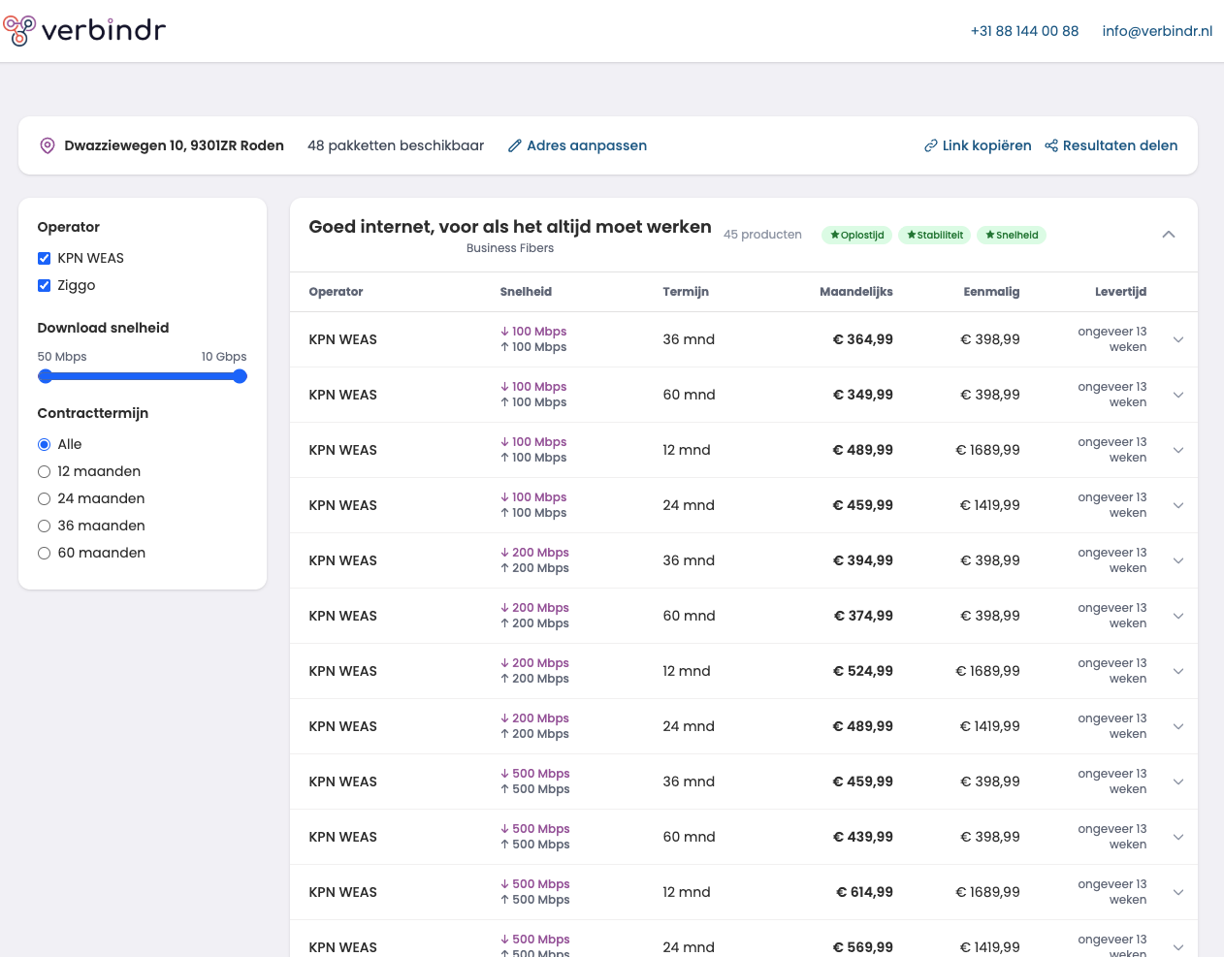Collapse the Goed internet product section
Viewport: 1224px width, 957px height.
(1168, 234)
